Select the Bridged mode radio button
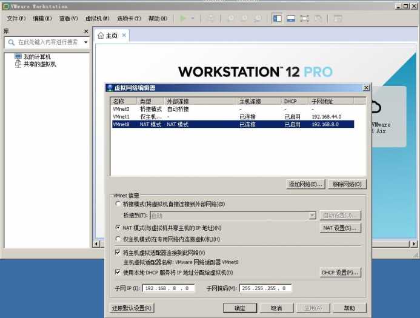This screenshot has width=420, height=318. [118, 204]
